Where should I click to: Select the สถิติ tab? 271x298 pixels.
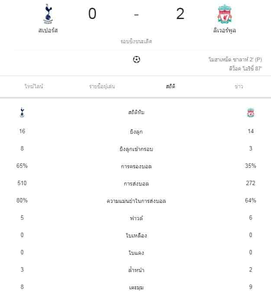[170, 86]
